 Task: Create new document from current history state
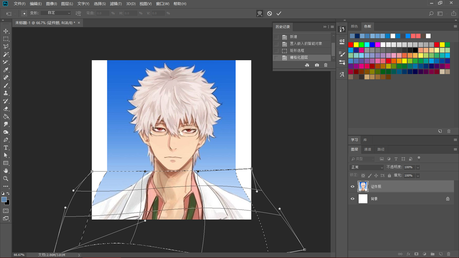(x=307, y=65)
